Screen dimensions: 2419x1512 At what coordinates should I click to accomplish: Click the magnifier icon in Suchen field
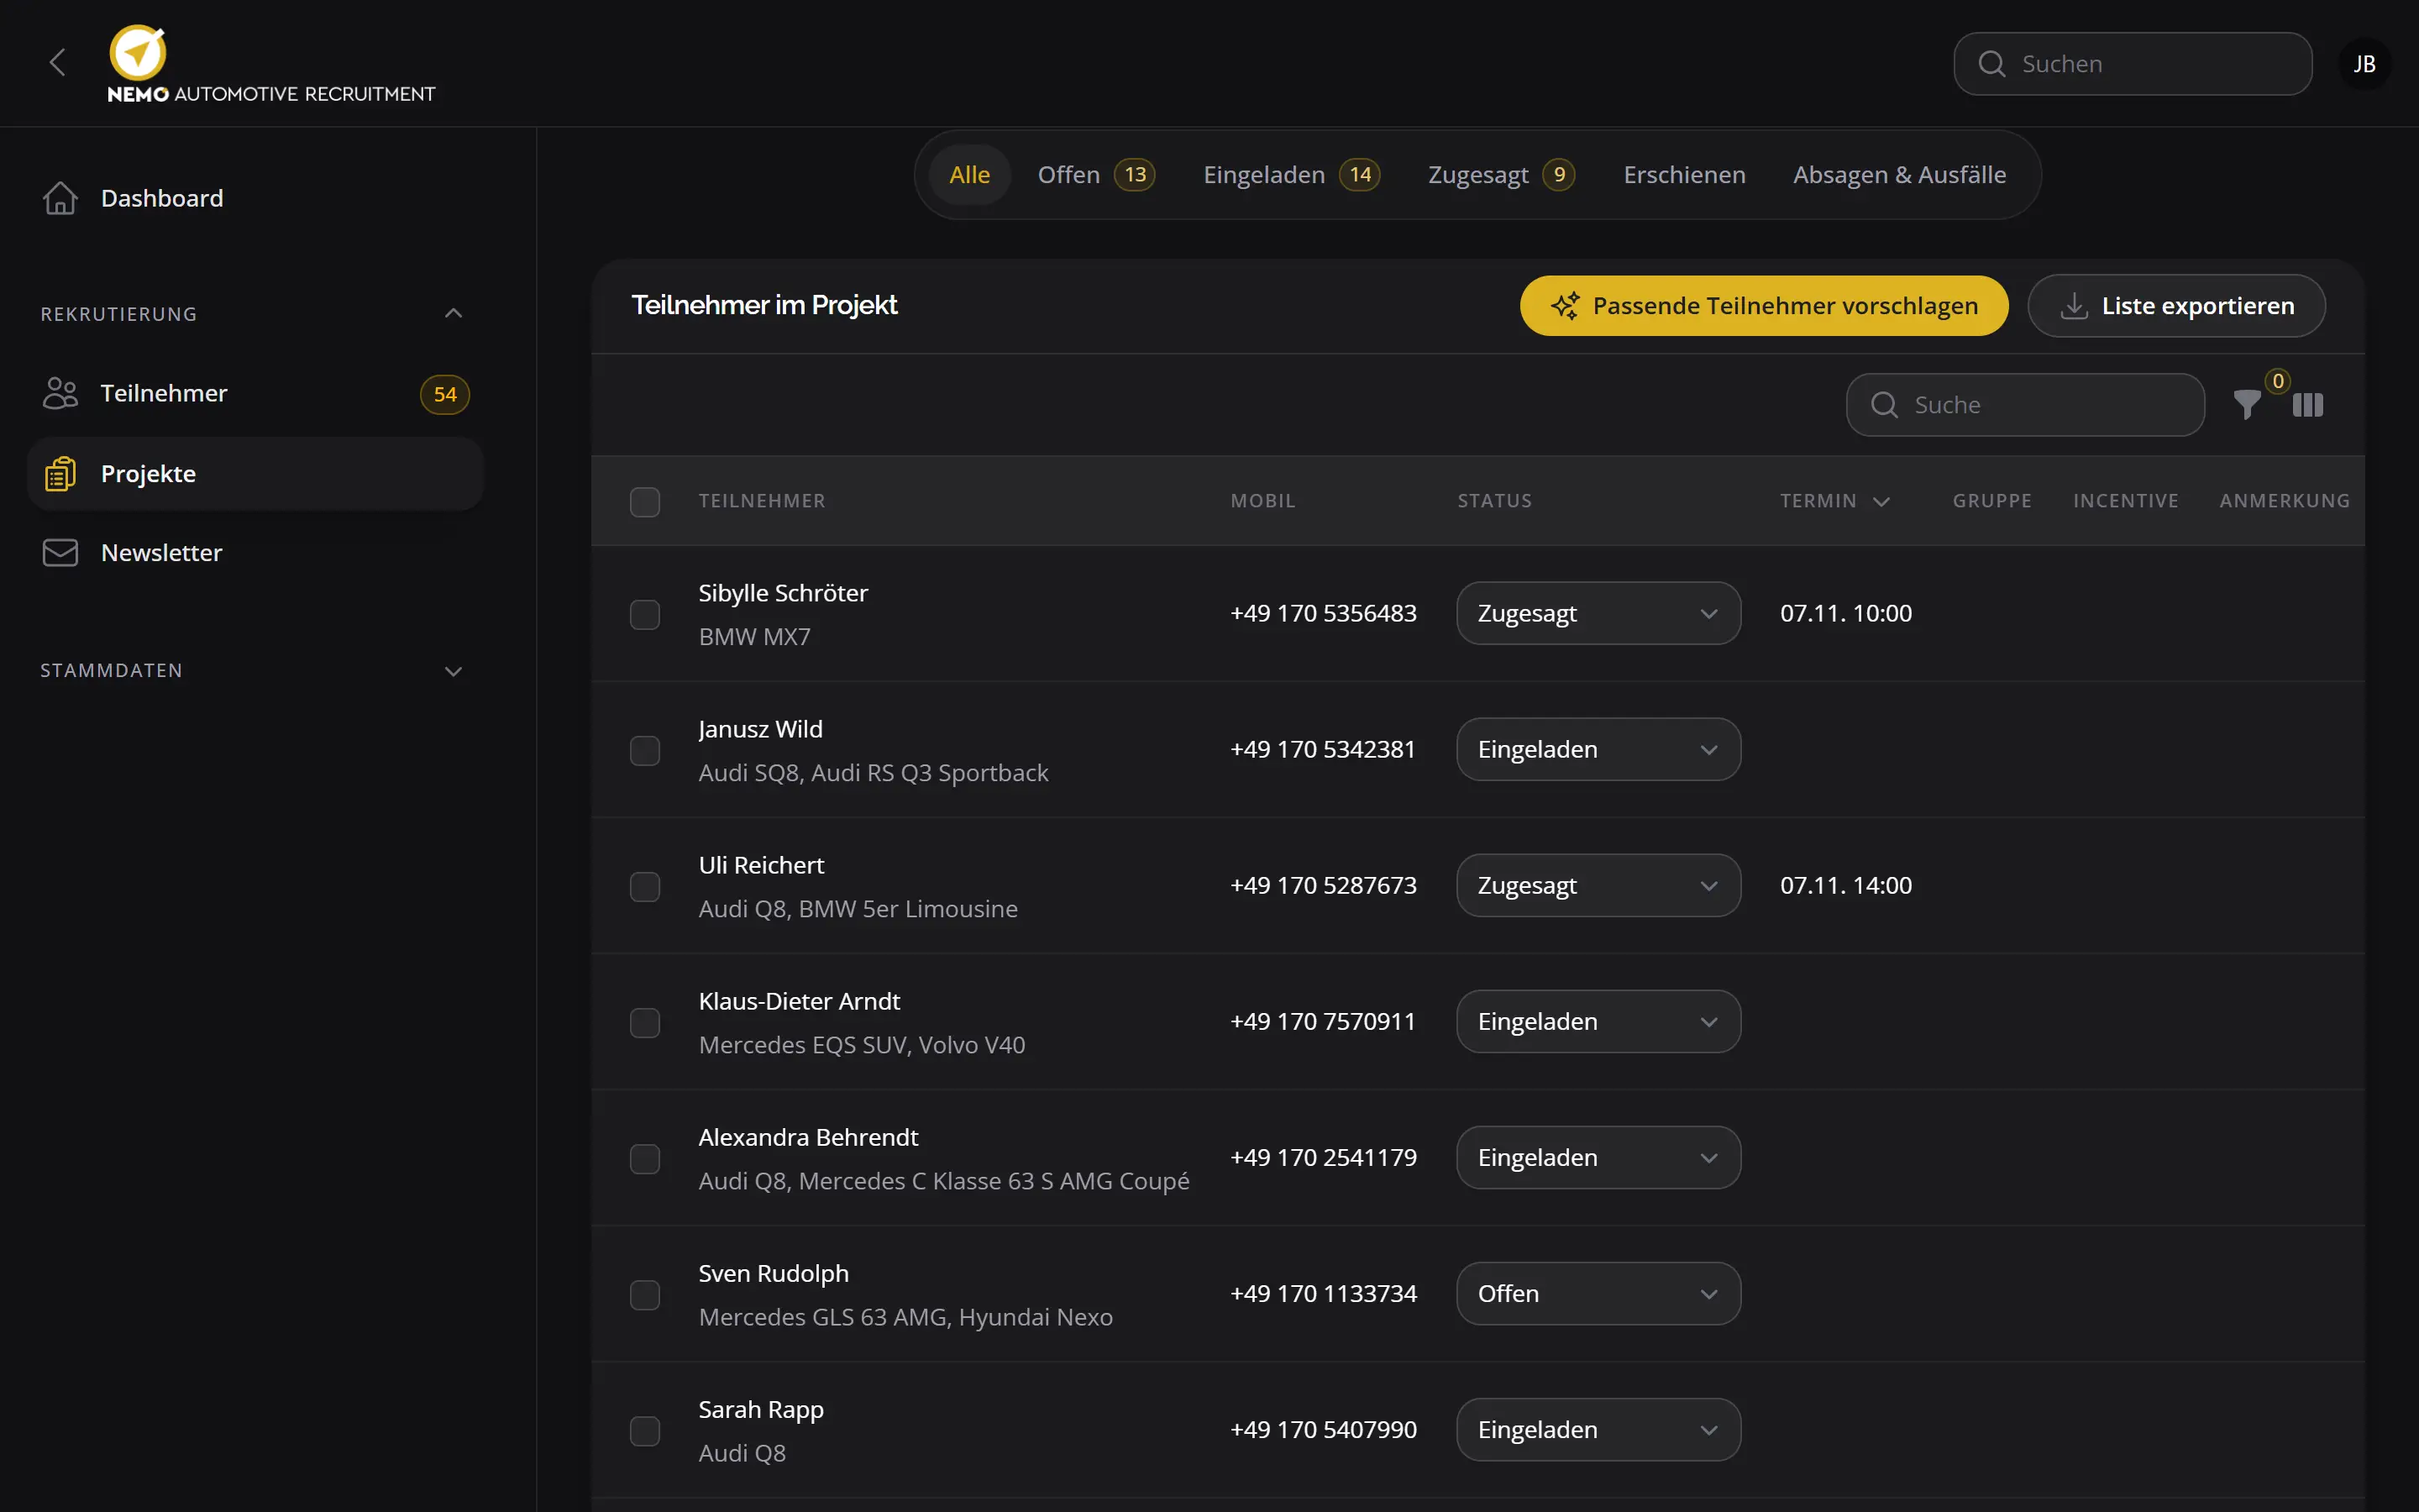coord(1992,64)
